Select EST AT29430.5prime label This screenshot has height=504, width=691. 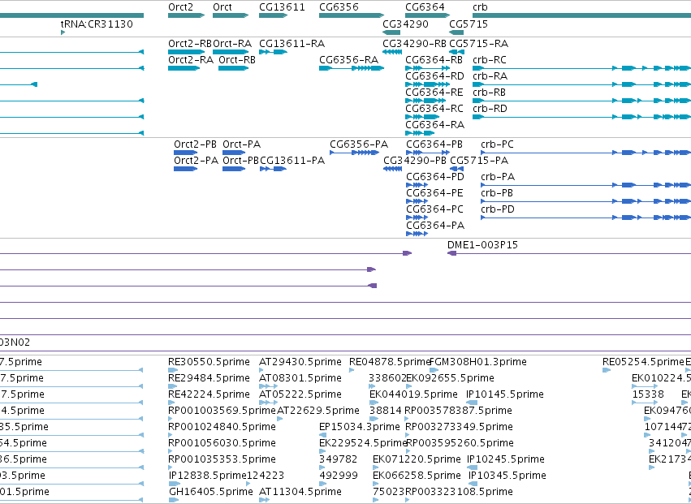click(300, 362)
